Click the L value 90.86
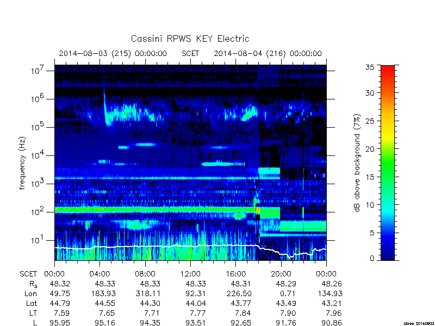This screenshot has width=435, height=326. [x=331, y=323]
